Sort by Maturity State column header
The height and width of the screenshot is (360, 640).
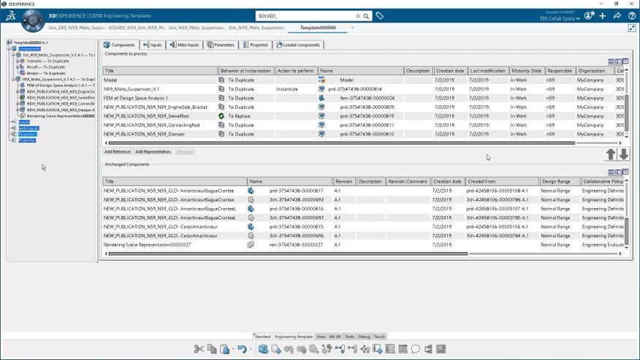point(527,71)
